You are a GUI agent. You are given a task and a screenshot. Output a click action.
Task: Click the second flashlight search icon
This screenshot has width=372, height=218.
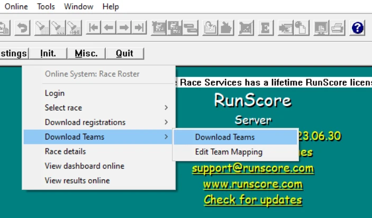pyautogui.click(x=58, y=28)
